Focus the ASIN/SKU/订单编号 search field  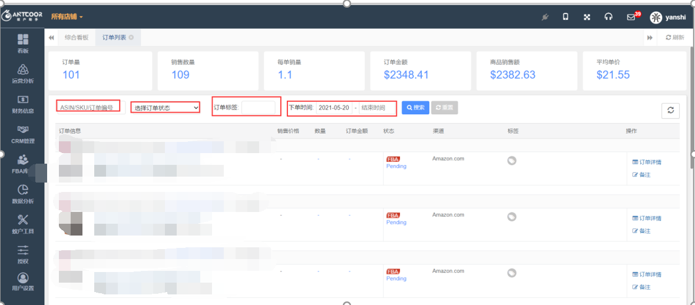click(x=91, y=108)
